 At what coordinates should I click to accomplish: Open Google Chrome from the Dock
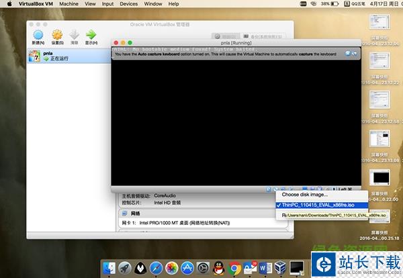point(234,268)
